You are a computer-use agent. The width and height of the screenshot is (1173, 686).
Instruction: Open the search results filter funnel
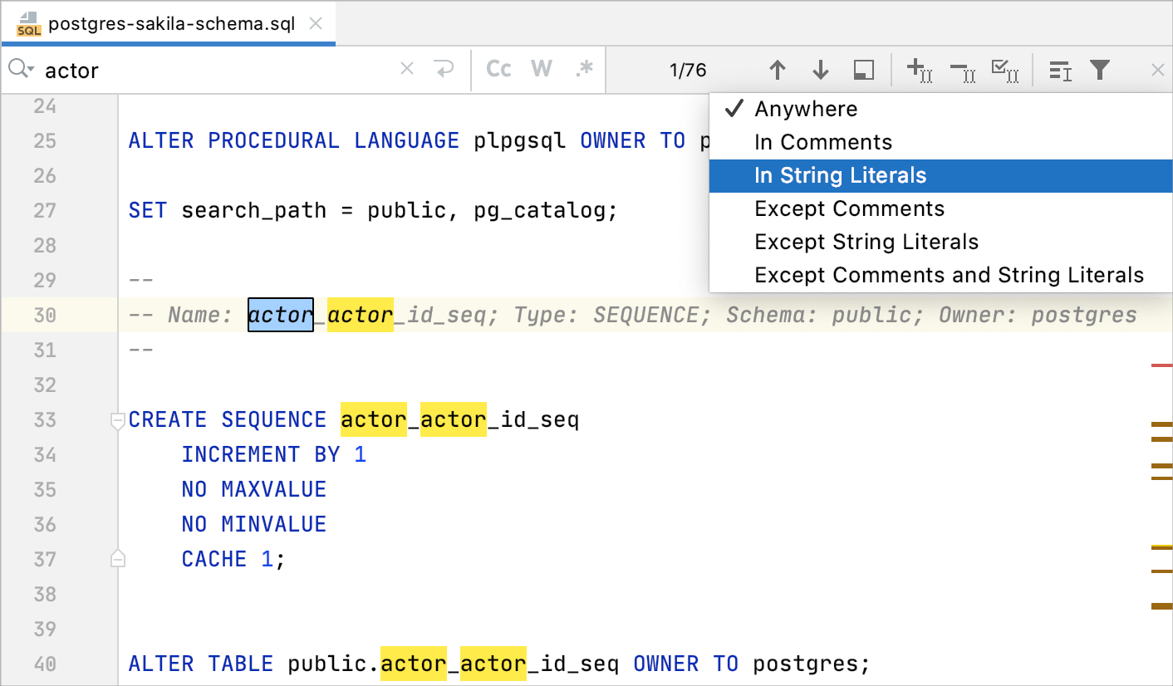click(1101, 70)
